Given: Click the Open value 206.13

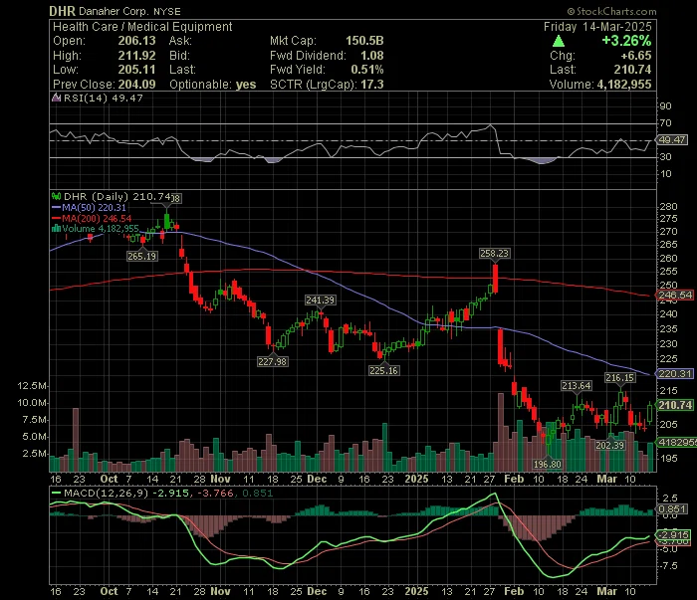Looking at the screenshot, I should click(x=137, y=41).
